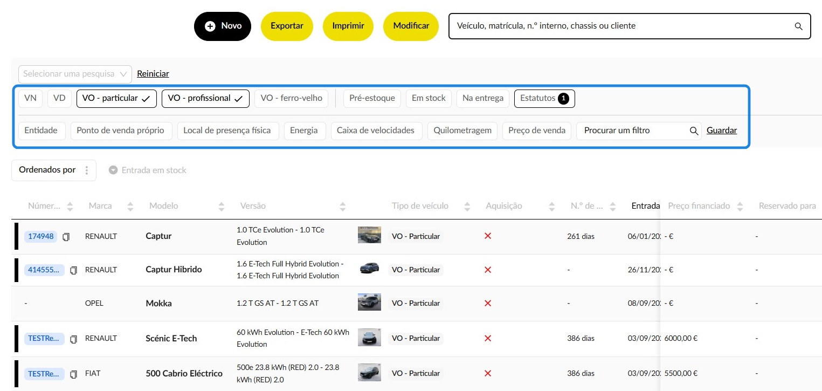Select the Em stock filter tab
Viewport: 822px width, 391px height.
[429, 98]
